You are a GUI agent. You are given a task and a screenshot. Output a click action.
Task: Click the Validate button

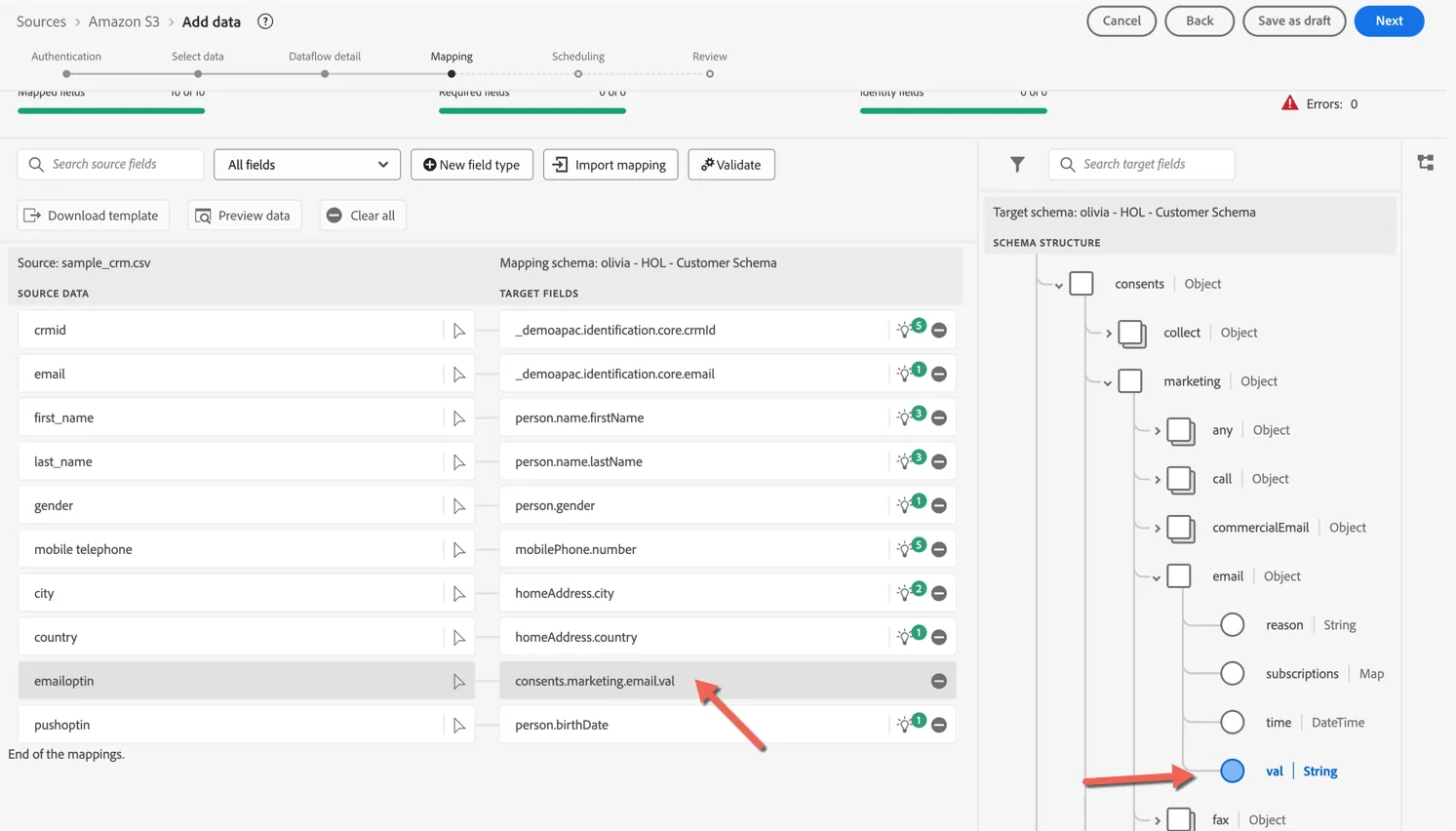click(x=731, y=165)
